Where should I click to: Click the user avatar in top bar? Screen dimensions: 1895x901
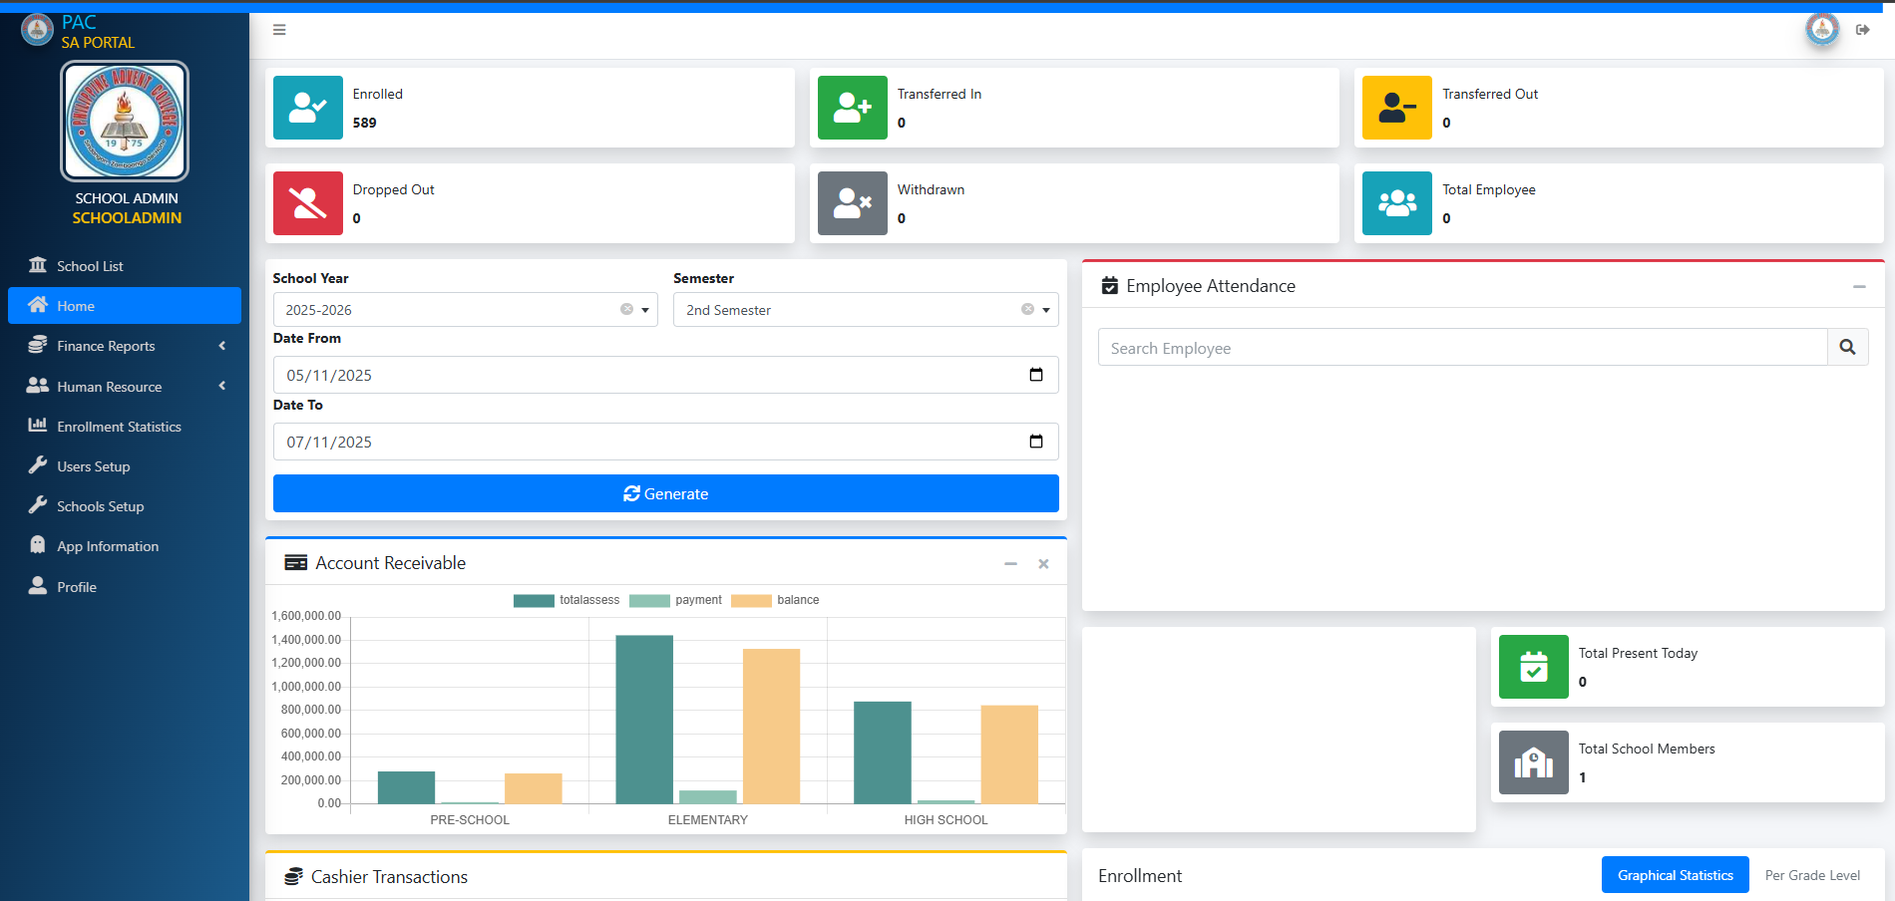pos(1822,29)
